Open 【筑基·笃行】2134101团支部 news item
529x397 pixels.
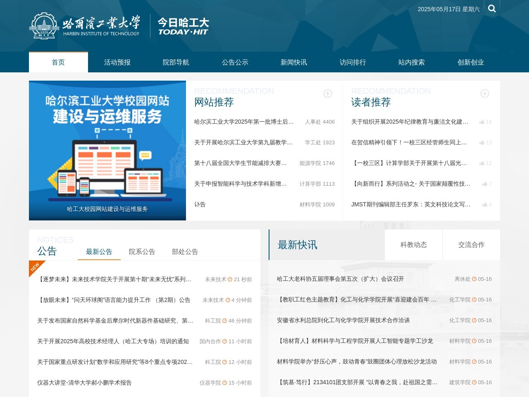357,383
